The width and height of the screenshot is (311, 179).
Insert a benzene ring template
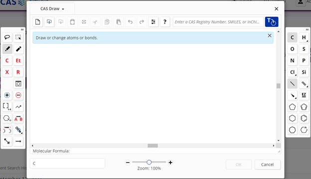tap(304, 118)
